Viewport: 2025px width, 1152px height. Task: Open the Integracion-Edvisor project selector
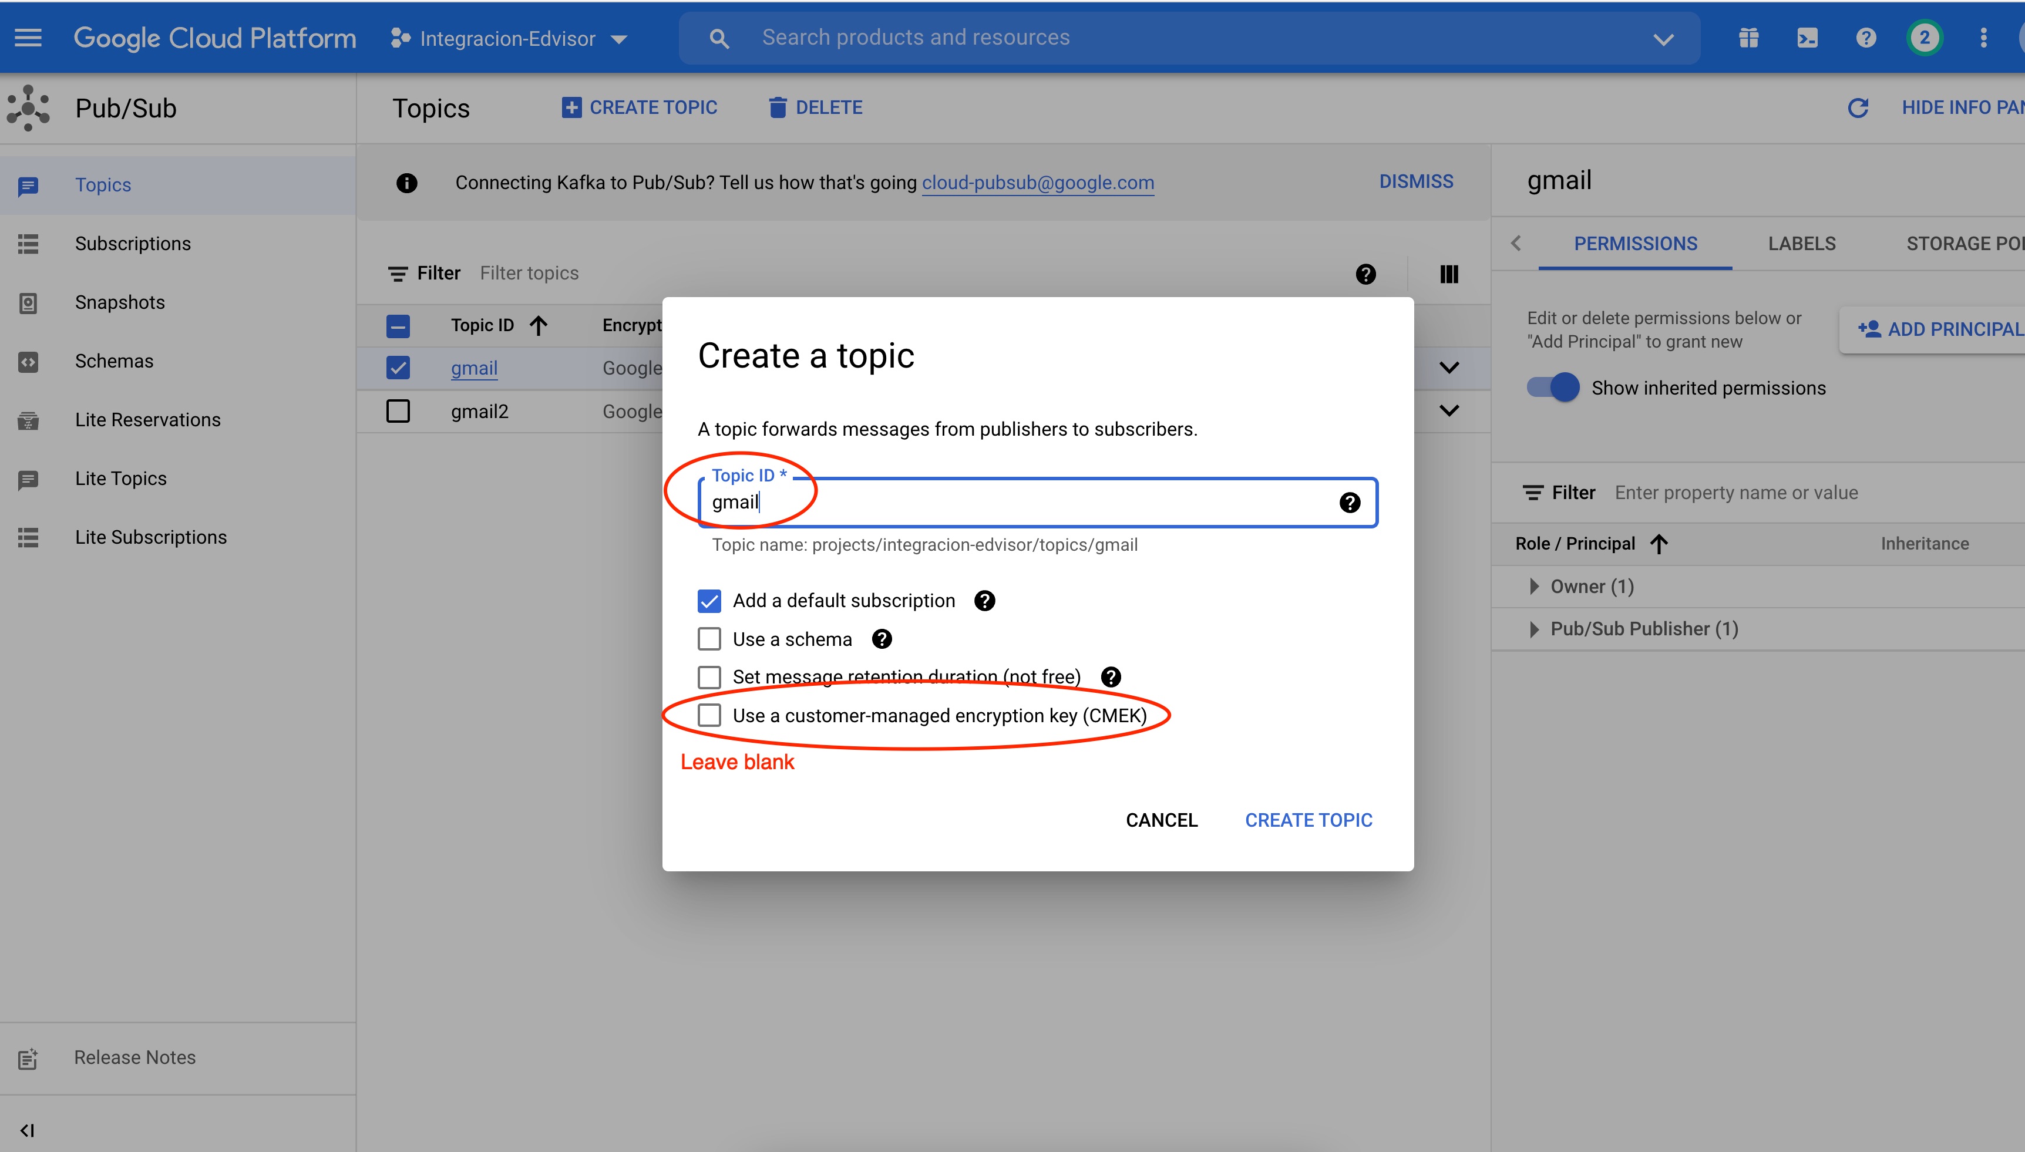pyautogui.click(x=509, y=38)
